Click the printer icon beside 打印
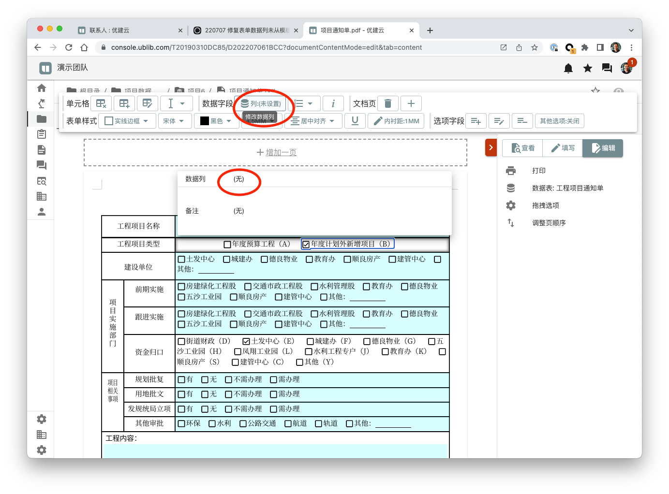Image resolution: width=669 pixels, height=494 pixels. click(511, 171)
